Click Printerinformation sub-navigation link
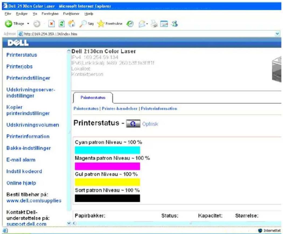283x234 pixels. (x=159, y=108)
